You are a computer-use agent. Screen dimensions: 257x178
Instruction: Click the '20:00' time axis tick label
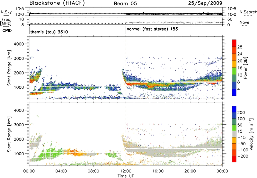point(190,171)
